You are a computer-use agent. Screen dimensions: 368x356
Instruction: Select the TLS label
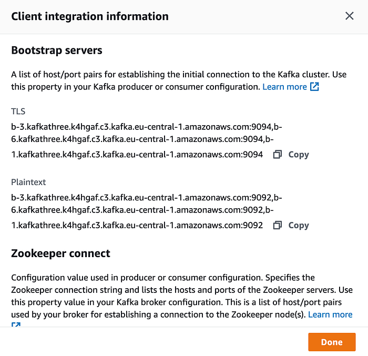pos(18,111)
